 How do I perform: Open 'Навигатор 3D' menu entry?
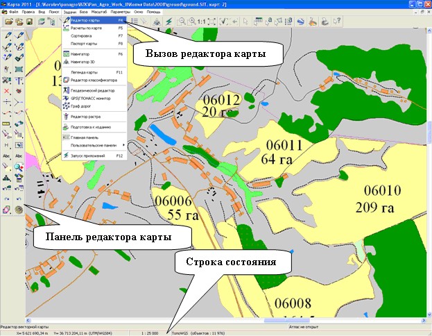point(85,61)
